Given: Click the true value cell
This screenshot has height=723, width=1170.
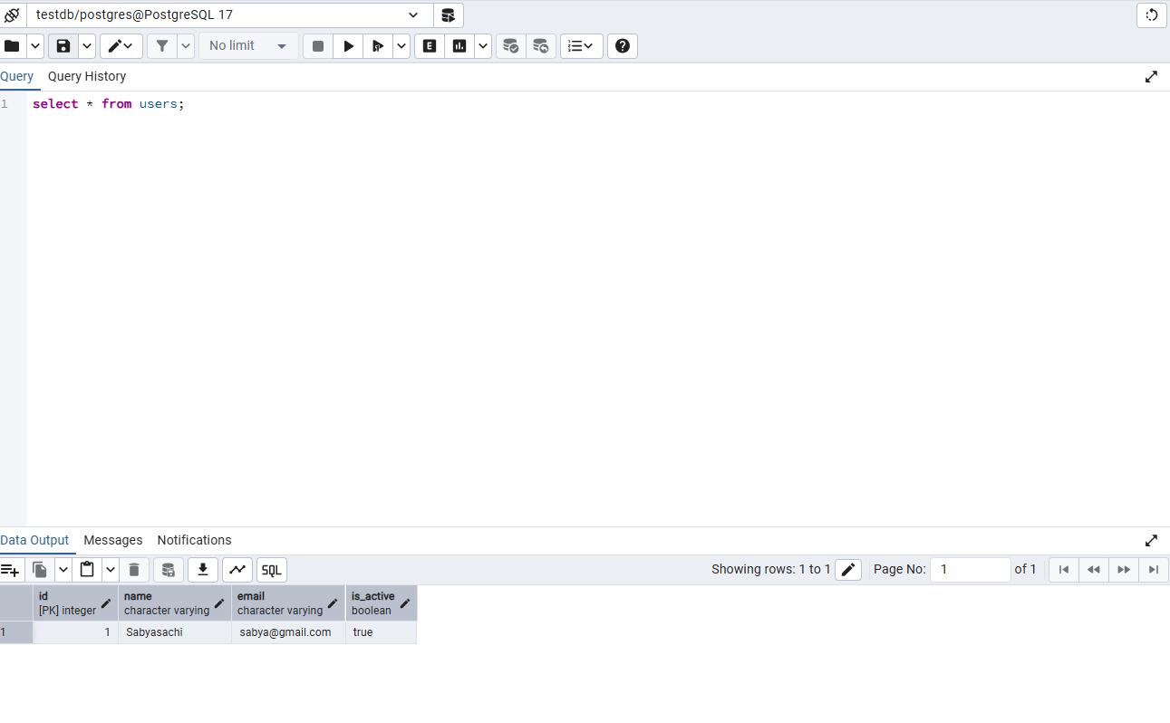Looking at the screenshot, I should coord(382,632).
